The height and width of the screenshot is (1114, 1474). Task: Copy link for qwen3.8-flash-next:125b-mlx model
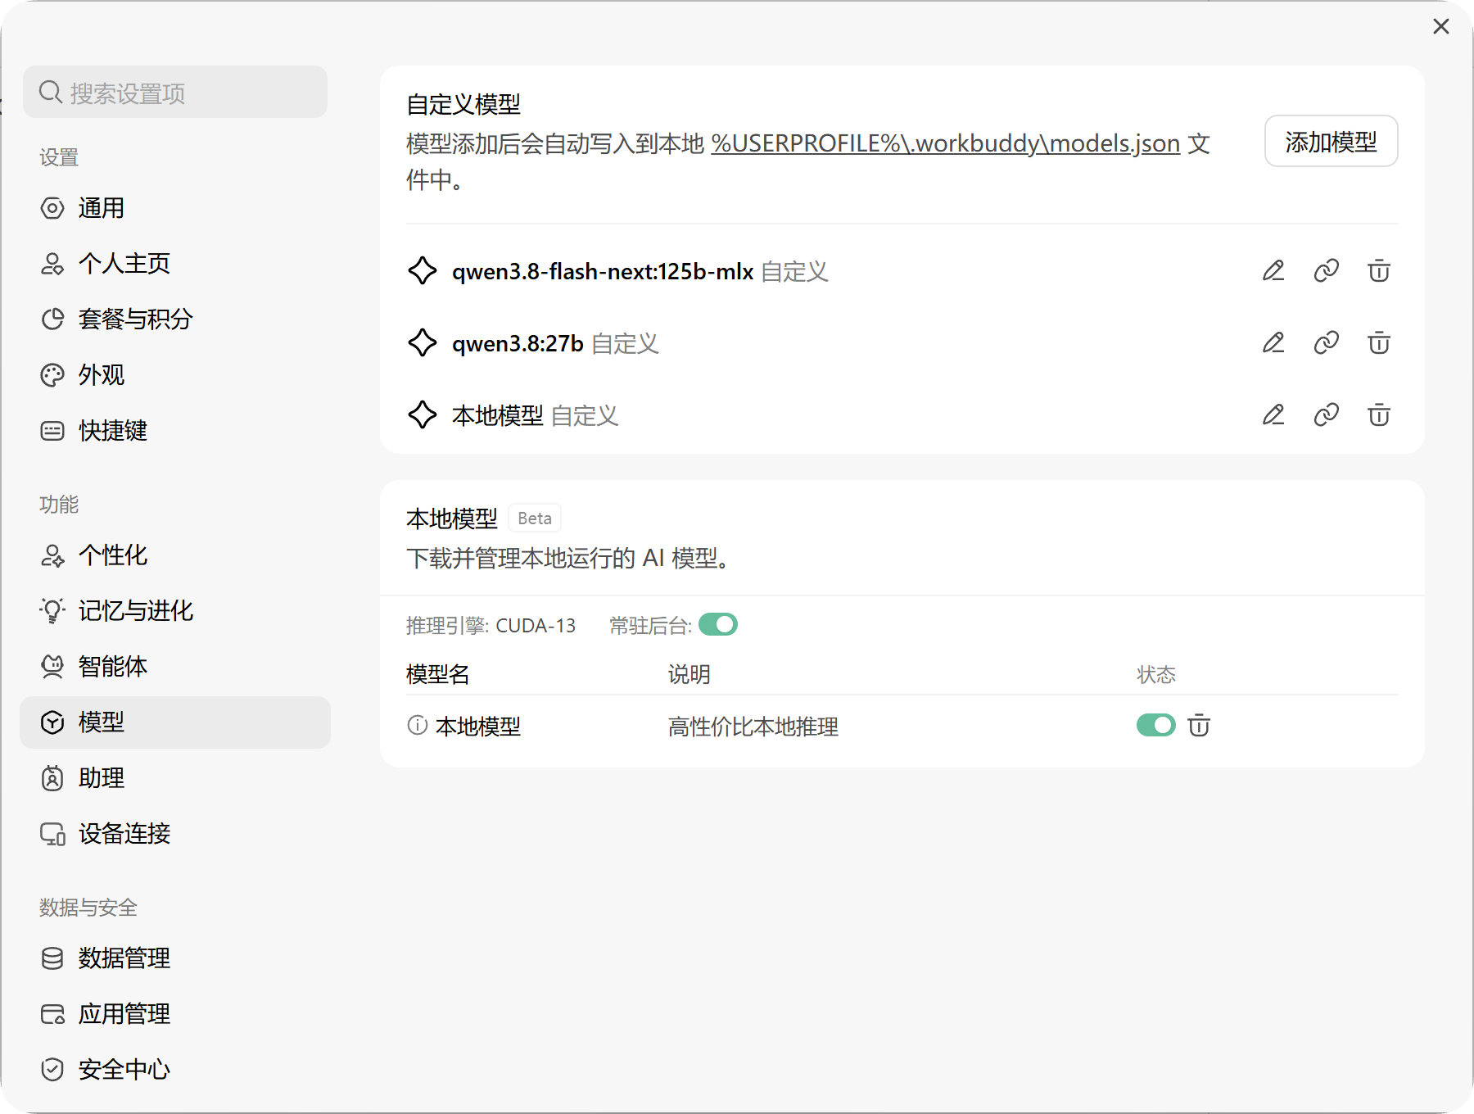1327,271
